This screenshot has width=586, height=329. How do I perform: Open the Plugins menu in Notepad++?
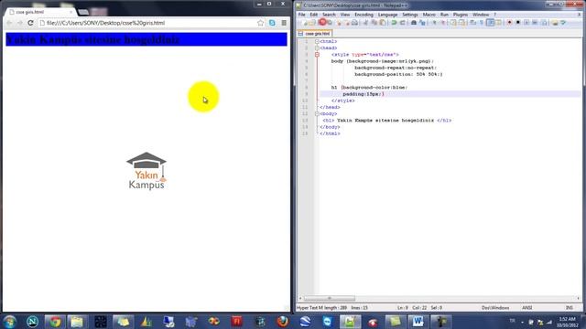coord(460,15)
